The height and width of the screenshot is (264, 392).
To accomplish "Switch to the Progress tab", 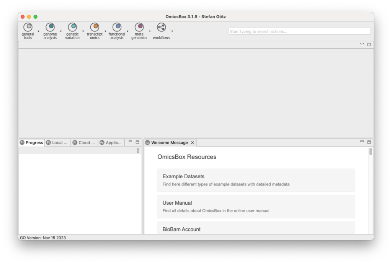I will tap(31, 143).
